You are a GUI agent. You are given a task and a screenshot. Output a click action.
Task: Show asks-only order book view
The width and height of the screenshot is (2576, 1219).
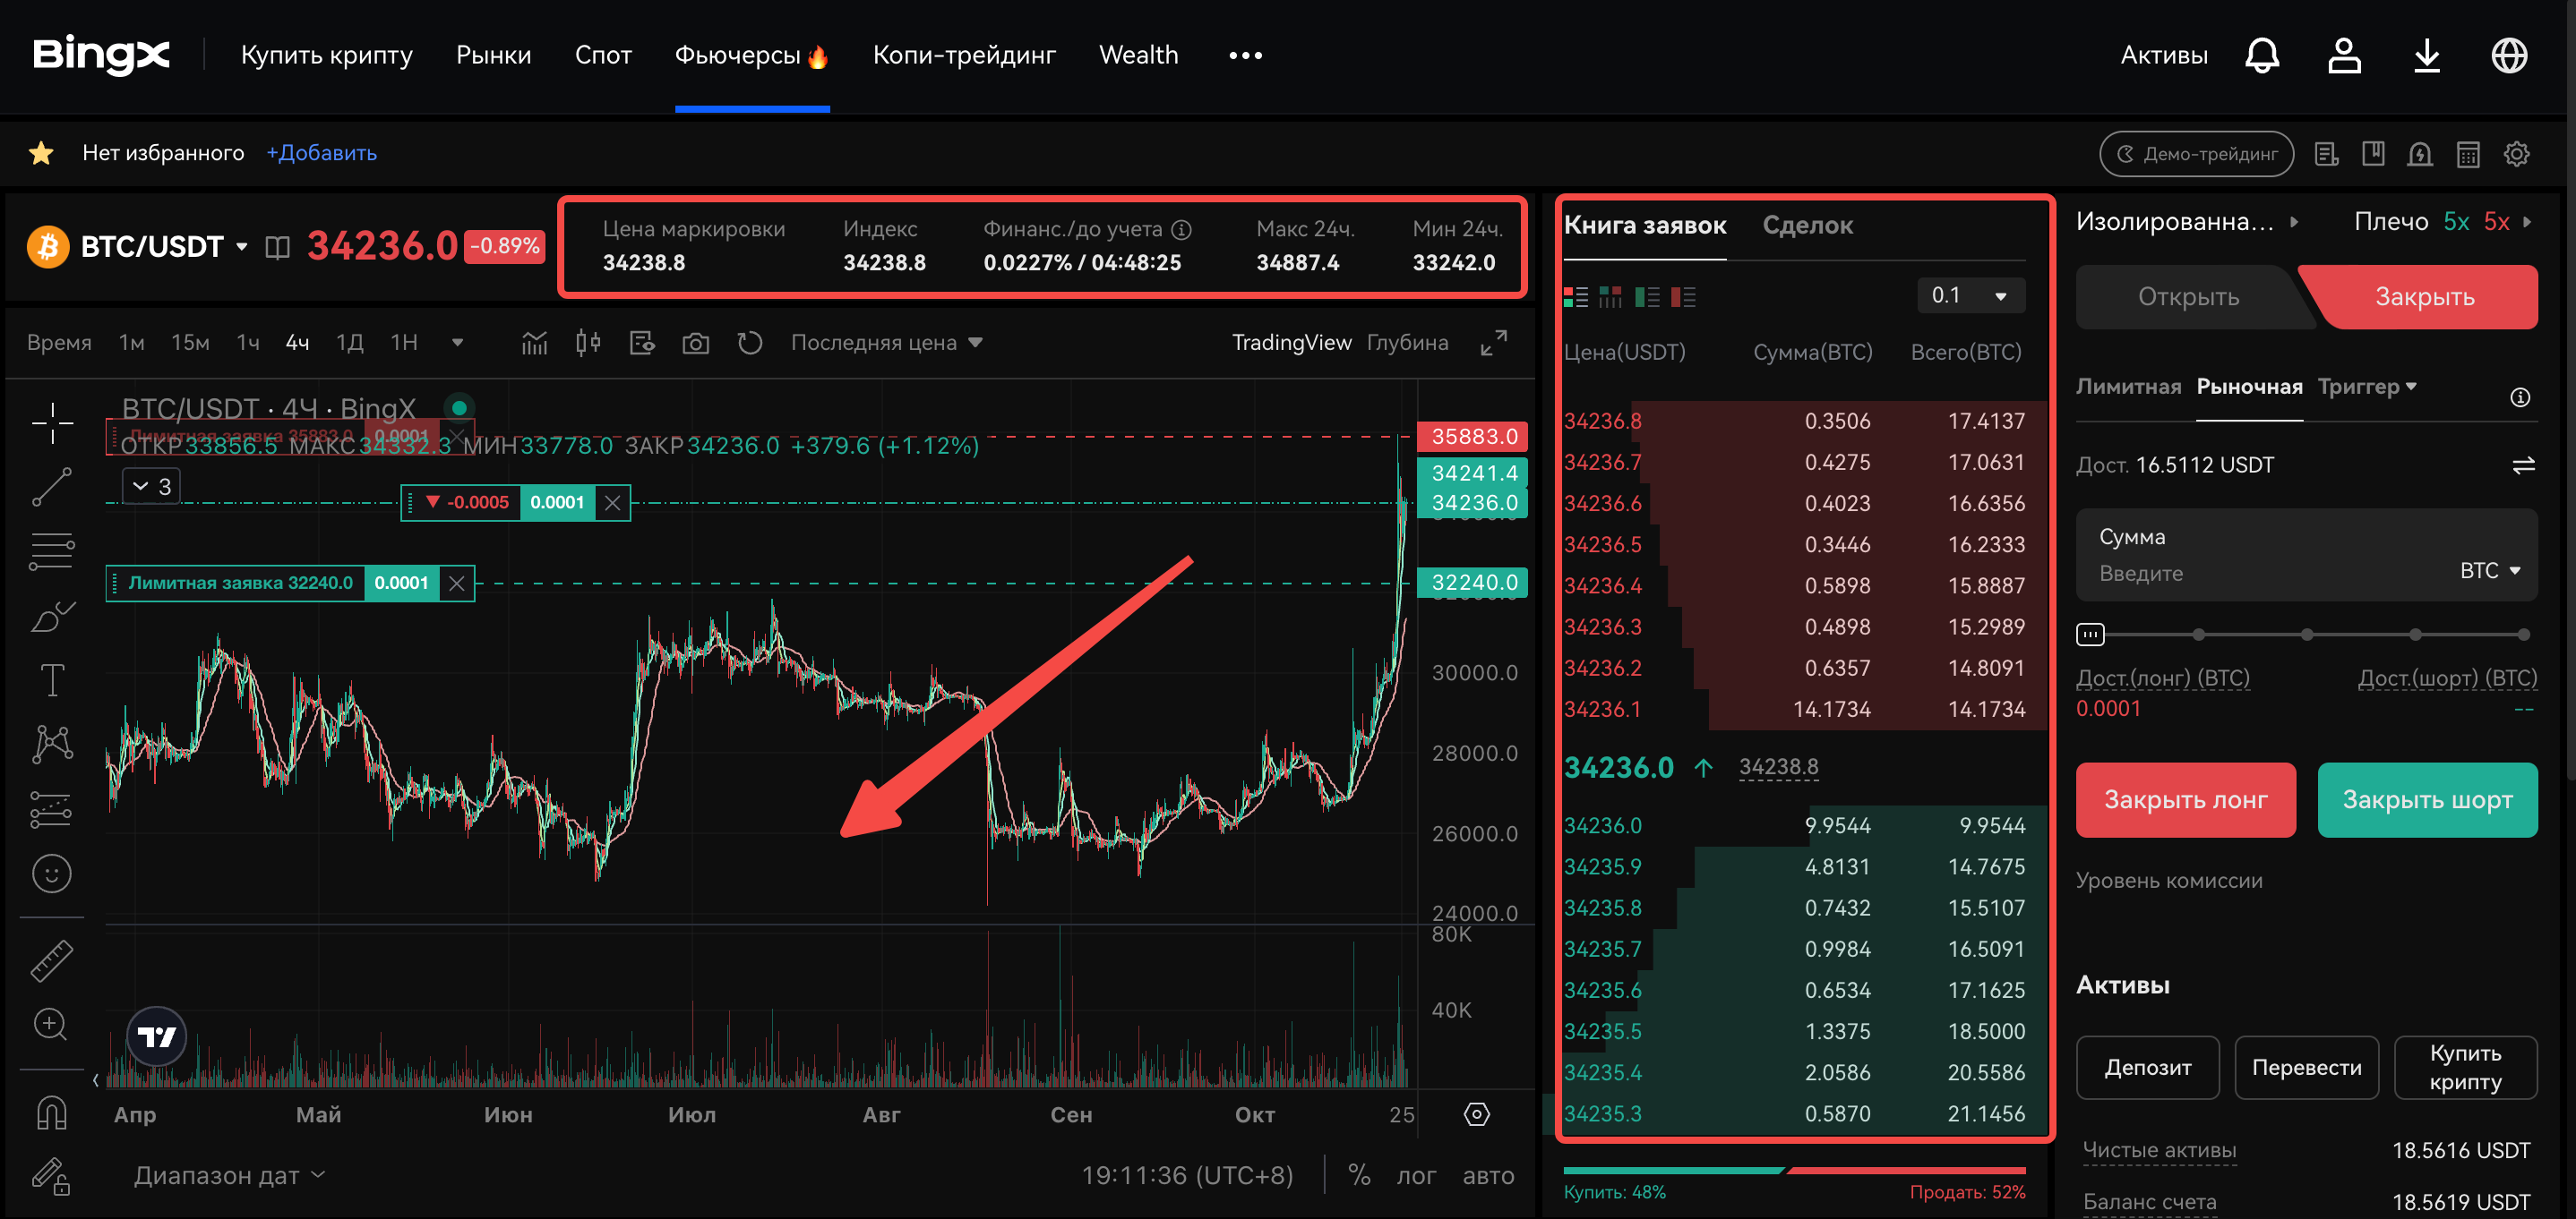1683,297
